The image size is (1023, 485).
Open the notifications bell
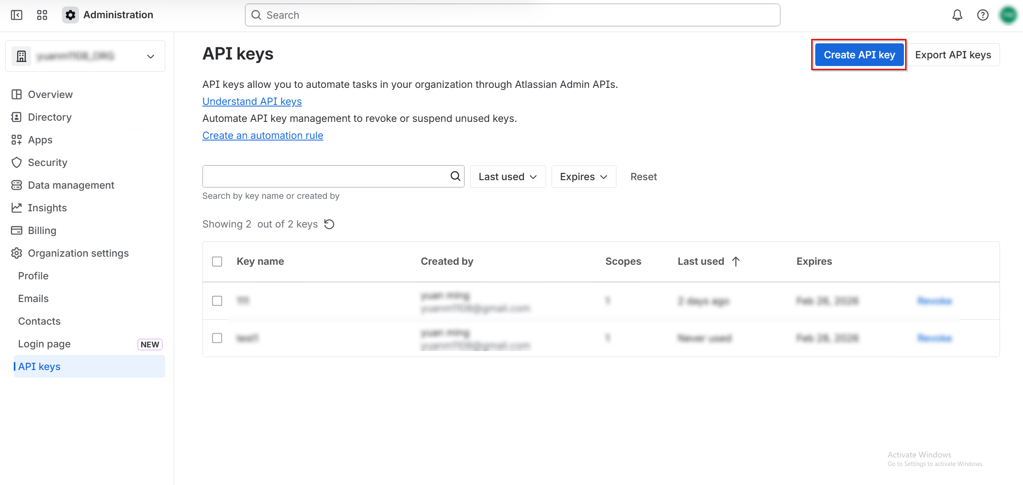(x=957, y=15)
